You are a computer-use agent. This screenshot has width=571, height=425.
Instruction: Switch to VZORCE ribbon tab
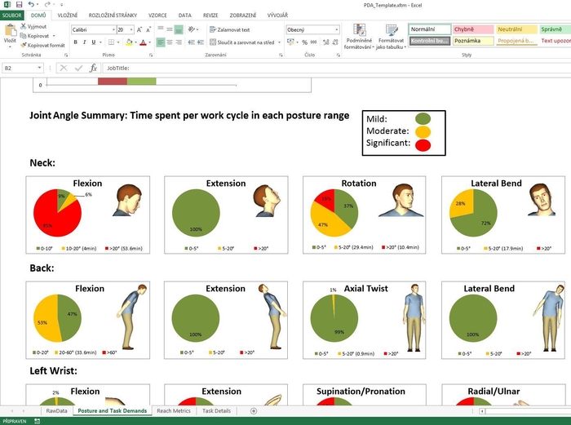pyautogui.click(x=157, y=15)
